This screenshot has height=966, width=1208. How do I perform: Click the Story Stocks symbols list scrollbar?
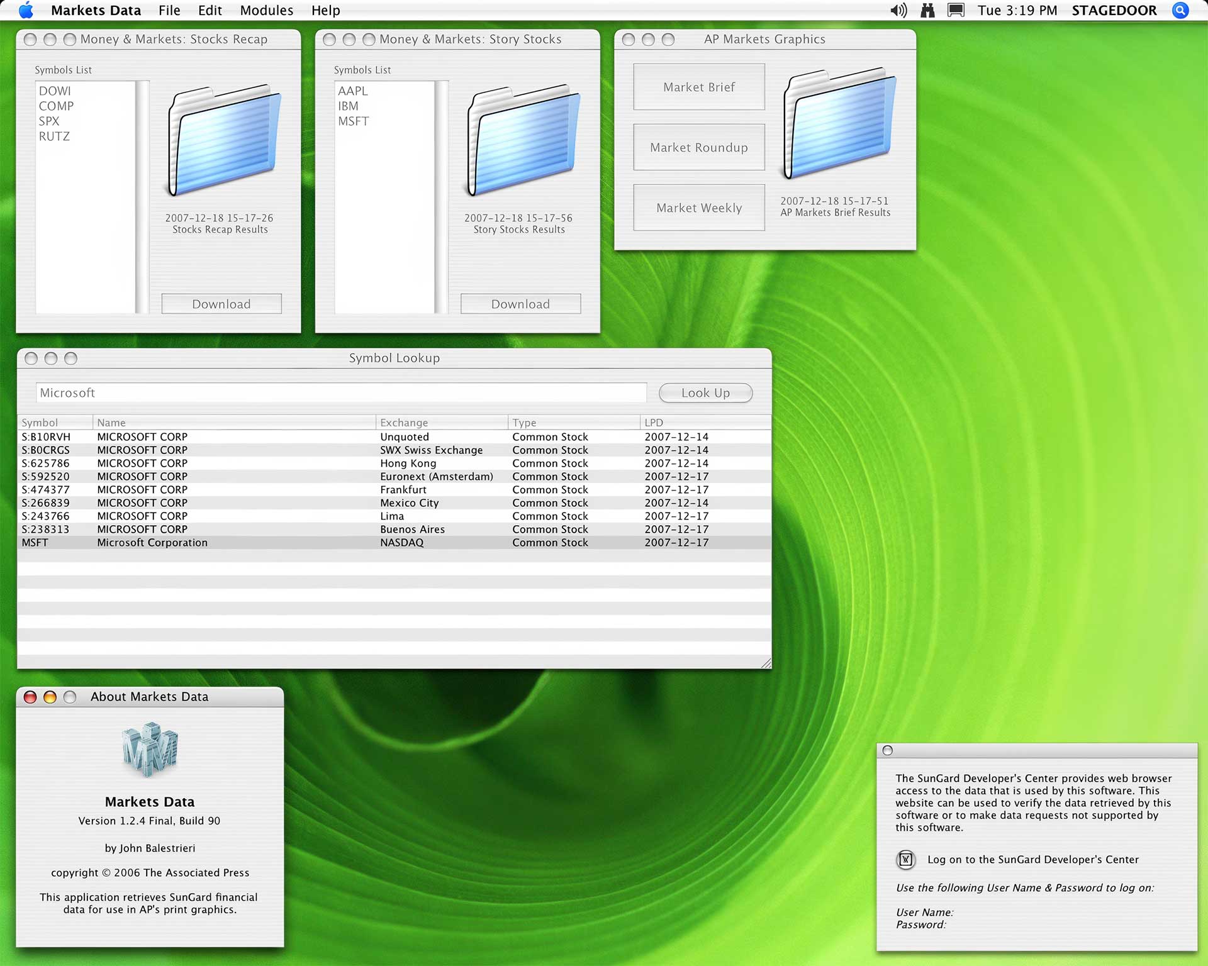pos(442,197)
